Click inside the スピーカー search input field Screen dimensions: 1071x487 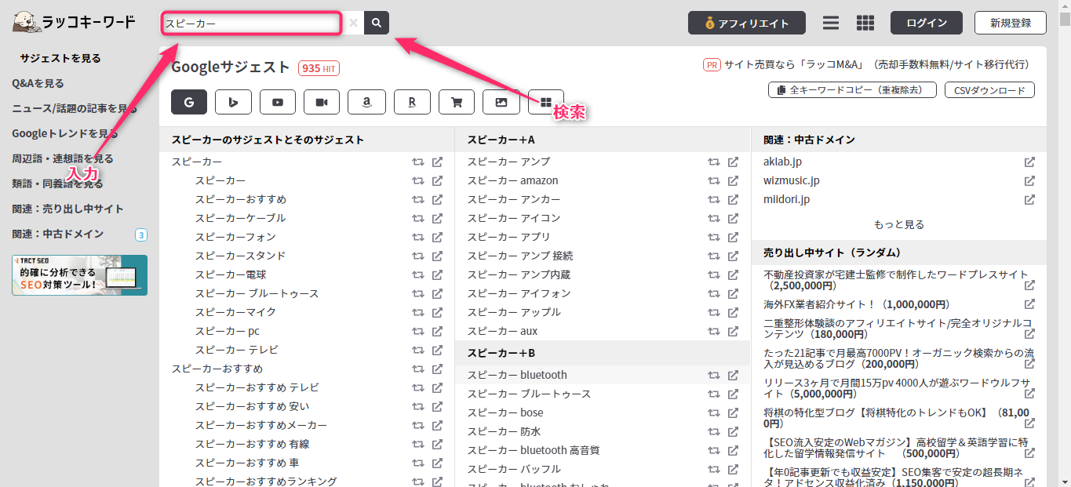pos(251,23)
